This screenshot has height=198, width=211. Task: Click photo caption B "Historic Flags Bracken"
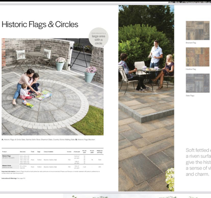click(x=85, y=140)
